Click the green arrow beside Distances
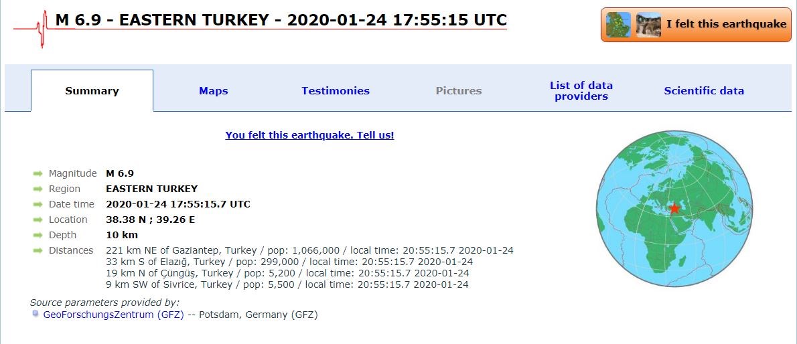This screenshot has width=797, height=344. 38,251
